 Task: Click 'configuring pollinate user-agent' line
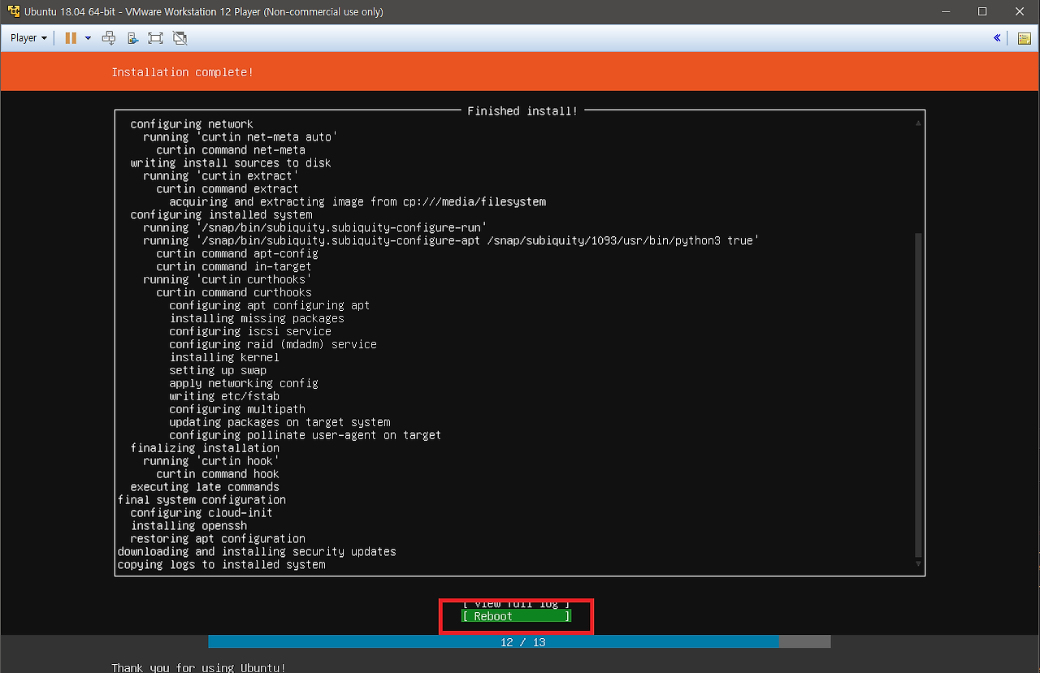tap(305, 436)
